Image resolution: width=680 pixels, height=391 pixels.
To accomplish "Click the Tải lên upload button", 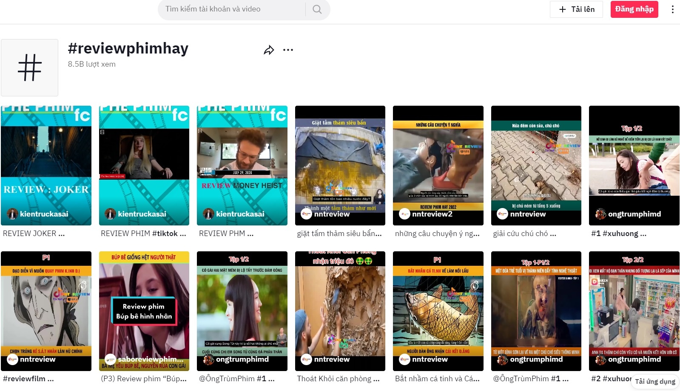I will coord(576,9).
